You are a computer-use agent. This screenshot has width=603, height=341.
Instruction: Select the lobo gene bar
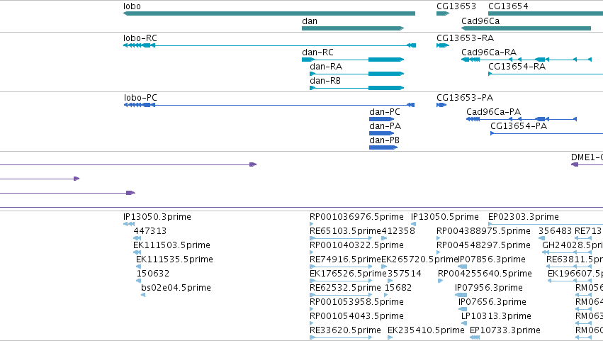click(x=269, y=13)
